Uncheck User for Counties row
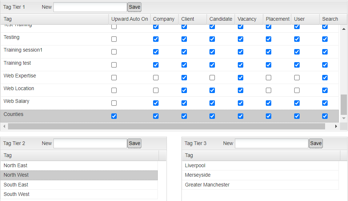The width and height of the screenshot is (348, 201). tap(297, 116)
